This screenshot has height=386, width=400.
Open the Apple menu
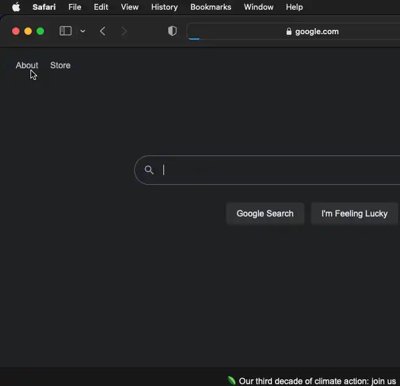point(16,7)
